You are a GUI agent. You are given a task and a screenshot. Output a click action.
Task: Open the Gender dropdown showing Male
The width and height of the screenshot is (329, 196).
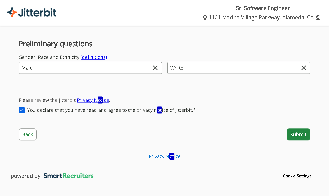point(83,68)
